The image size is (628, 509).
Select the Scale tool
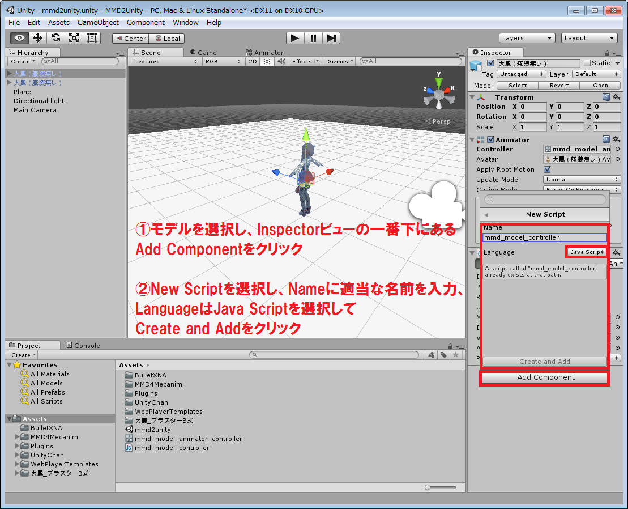74,38
